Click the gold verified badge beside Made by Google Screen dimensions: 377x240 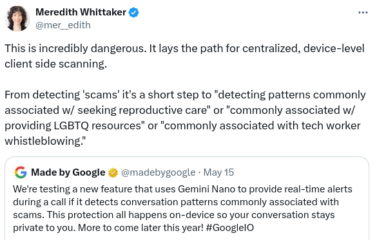pos(113,172)
